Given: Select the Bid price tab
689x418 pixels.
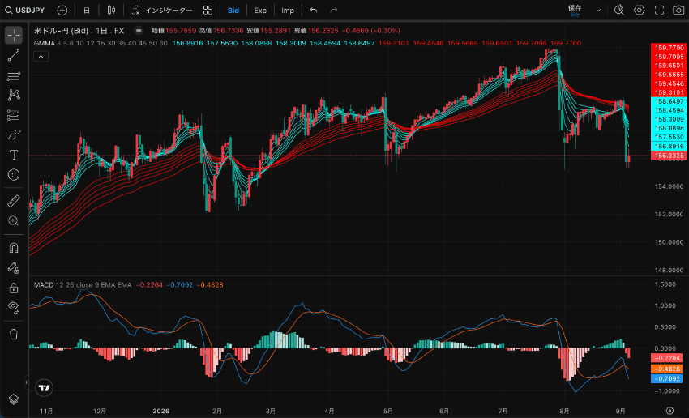Looking at the screenshot, I should click(233, 10).
